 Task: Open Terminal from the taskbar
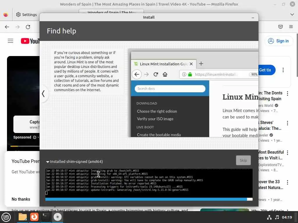(46, 217)
